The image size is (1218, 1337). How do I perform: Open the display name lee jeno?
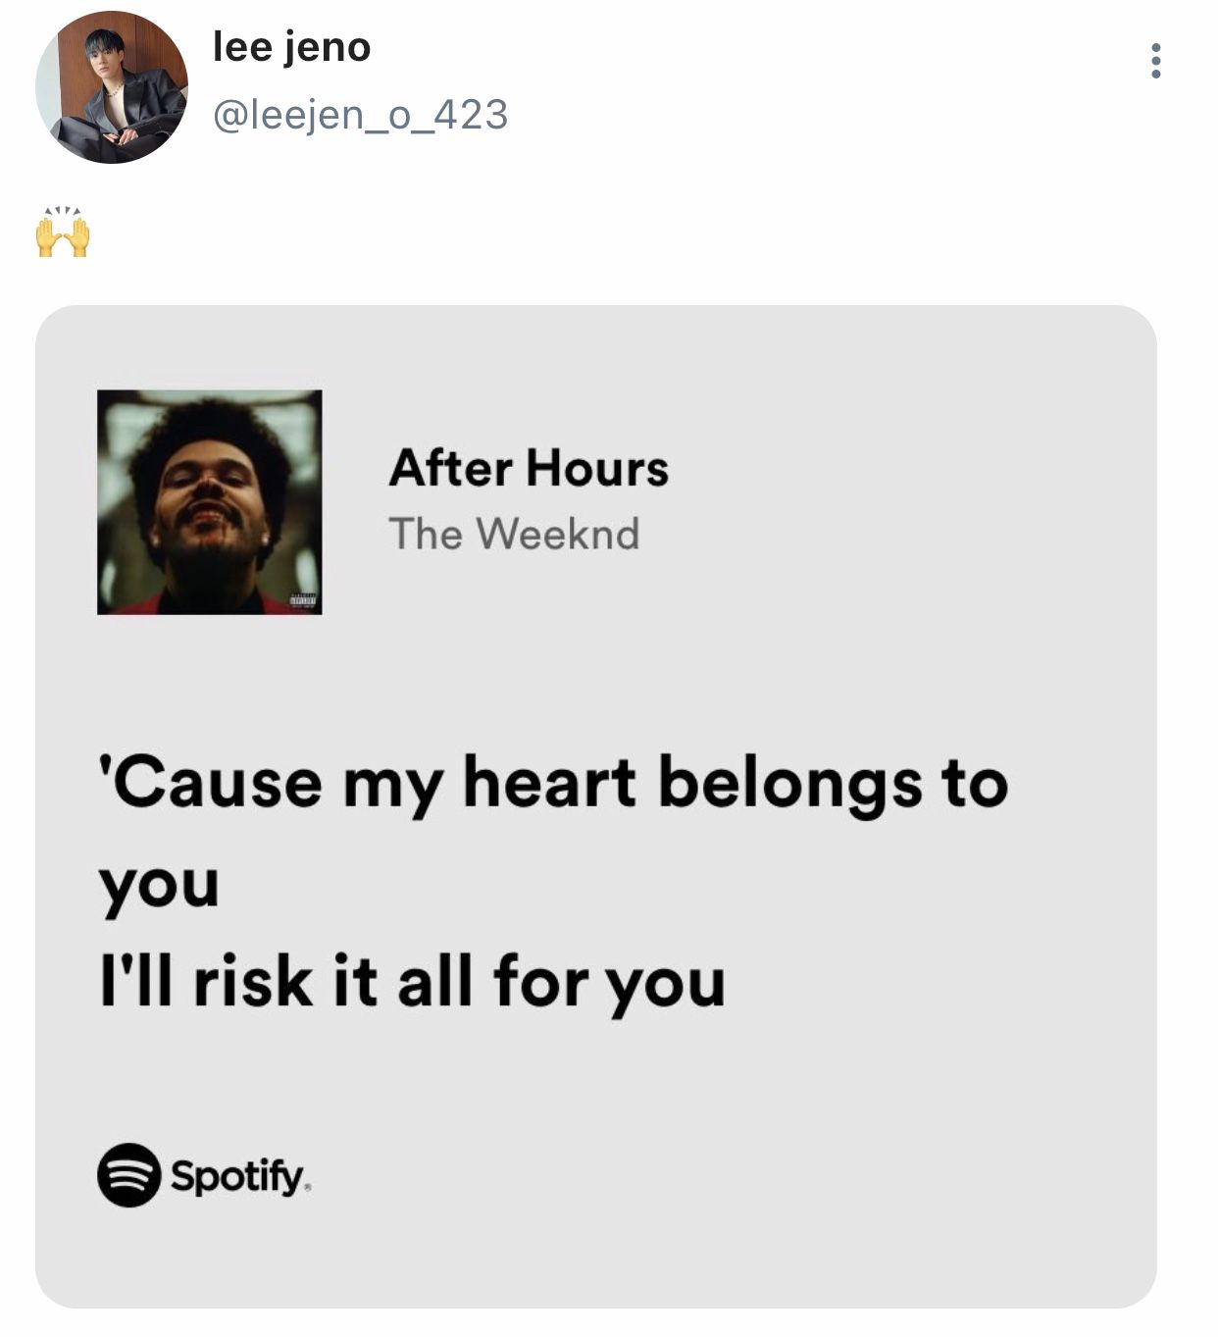point(291,47)
